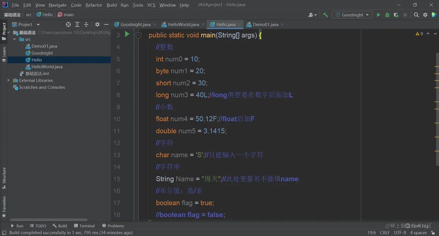The width and height of the screenshot is (439, 236).
Task: Start the debugger with the bug icon
Action: click(387, 14)
